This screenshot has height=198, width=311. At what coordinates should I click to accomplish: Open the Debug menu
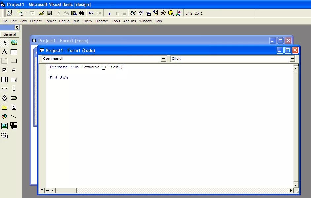64,21
